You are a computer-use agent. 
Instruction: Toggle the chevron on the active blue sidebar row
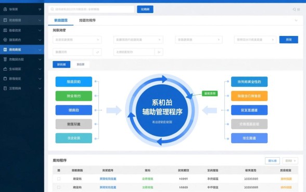coord(40,50)
